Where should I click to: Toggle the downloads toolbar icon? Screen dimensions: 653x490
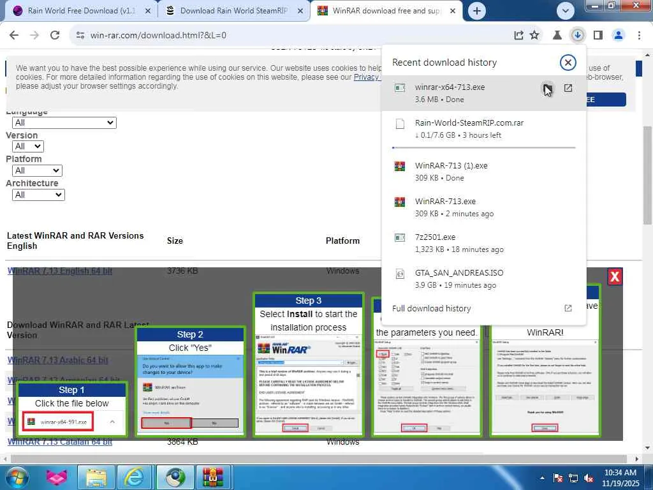[577, 36]
